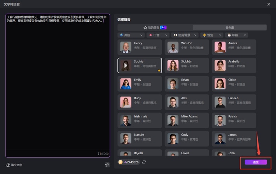Click the 清空文字 clear text label
Image resolution: width=276 pixels, height=174 pixels.
pos(17,165)
